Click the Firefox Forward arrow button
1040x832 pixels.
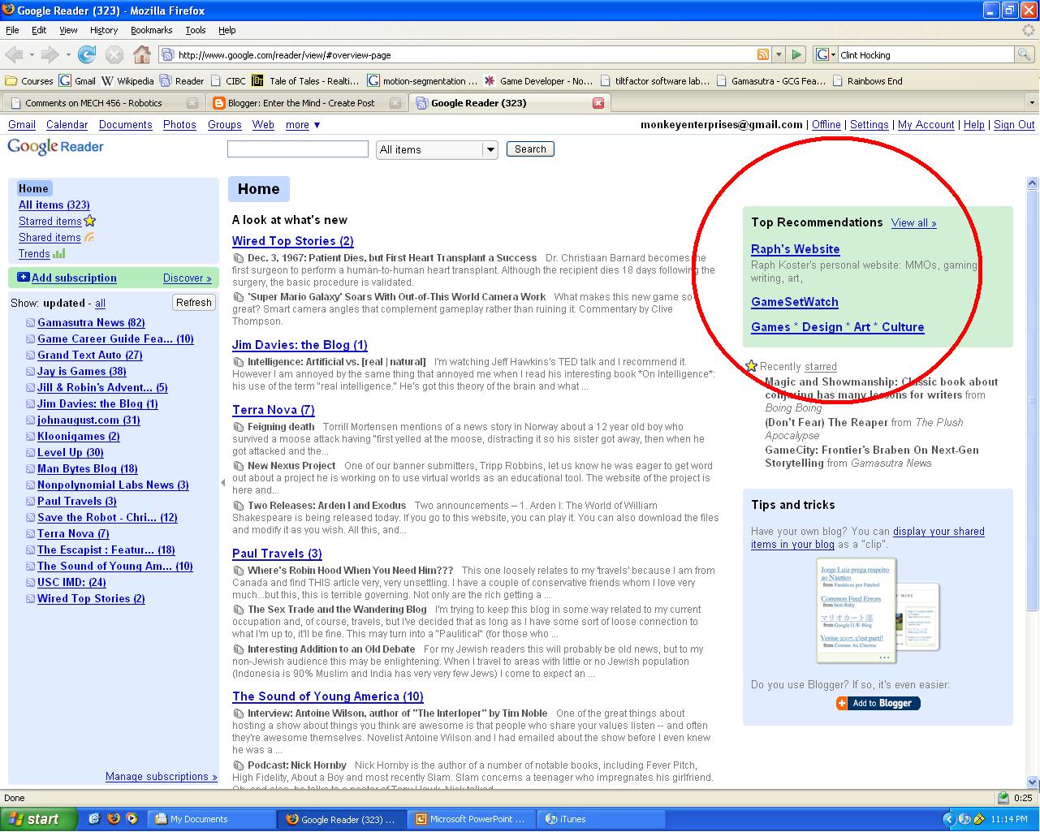[50, 55]
